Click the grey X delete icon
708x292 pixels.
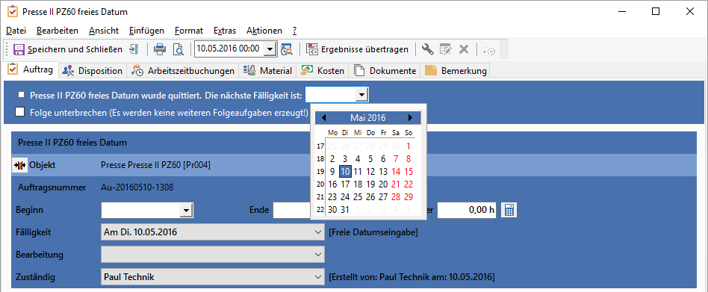[464, 49]
